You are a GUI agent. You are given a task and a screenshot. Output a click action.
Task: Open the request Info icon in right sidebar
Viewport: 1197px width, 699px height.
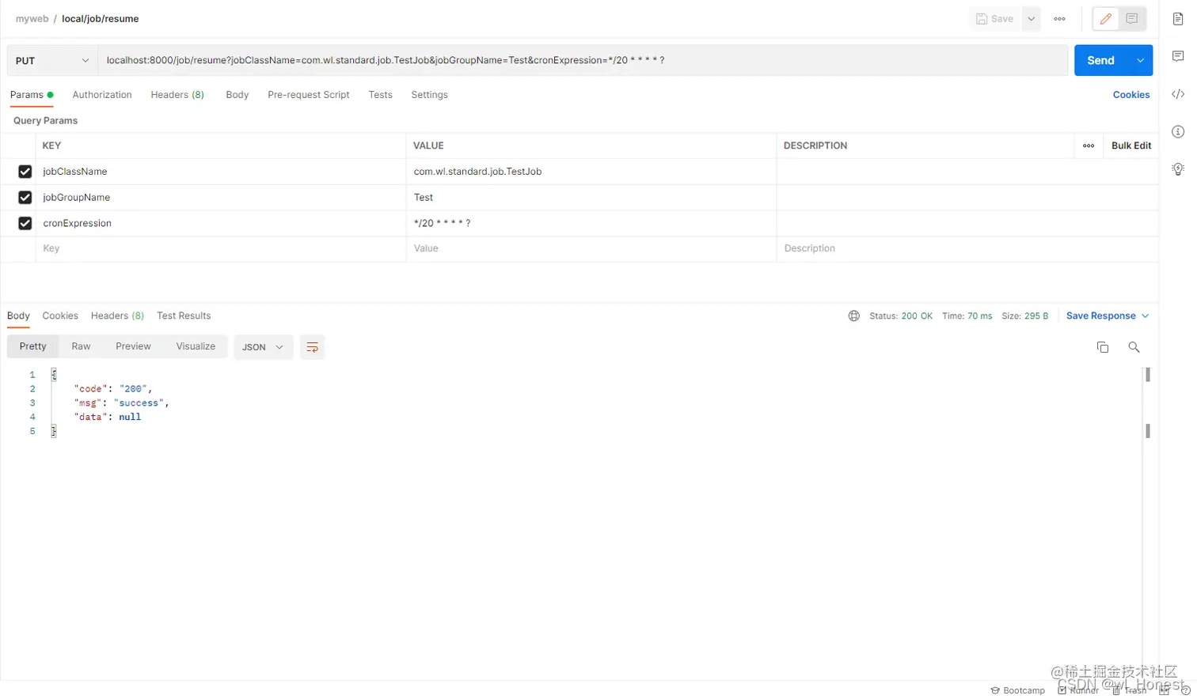click(1178, 131)
